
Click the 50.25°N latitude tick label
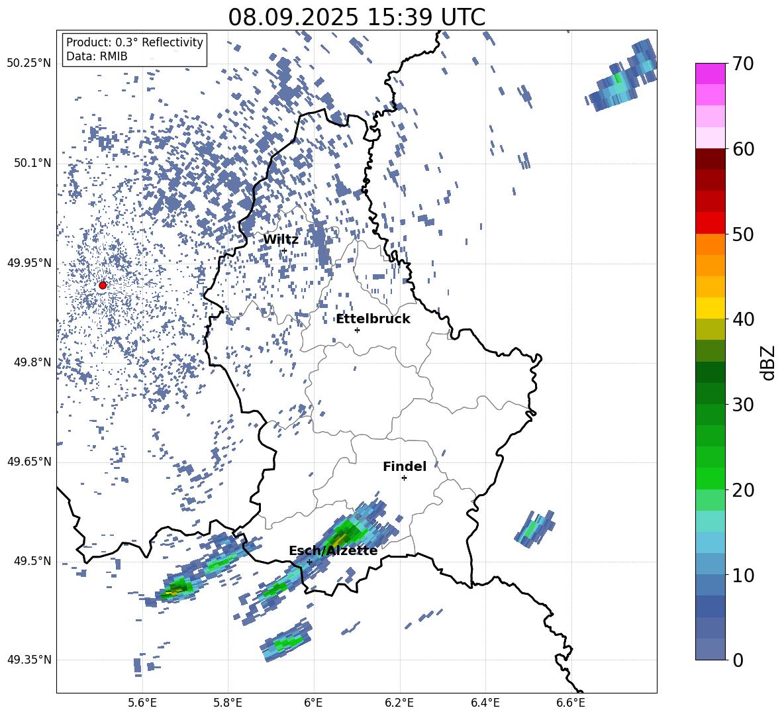click(29, 64)
